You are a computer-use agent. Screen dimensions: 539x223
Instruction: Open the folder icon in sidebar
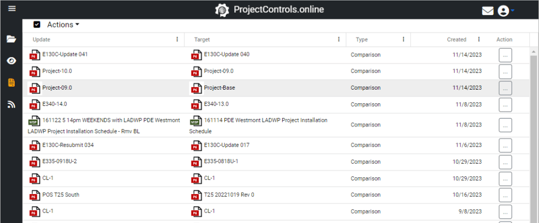(x=12, y=39)
